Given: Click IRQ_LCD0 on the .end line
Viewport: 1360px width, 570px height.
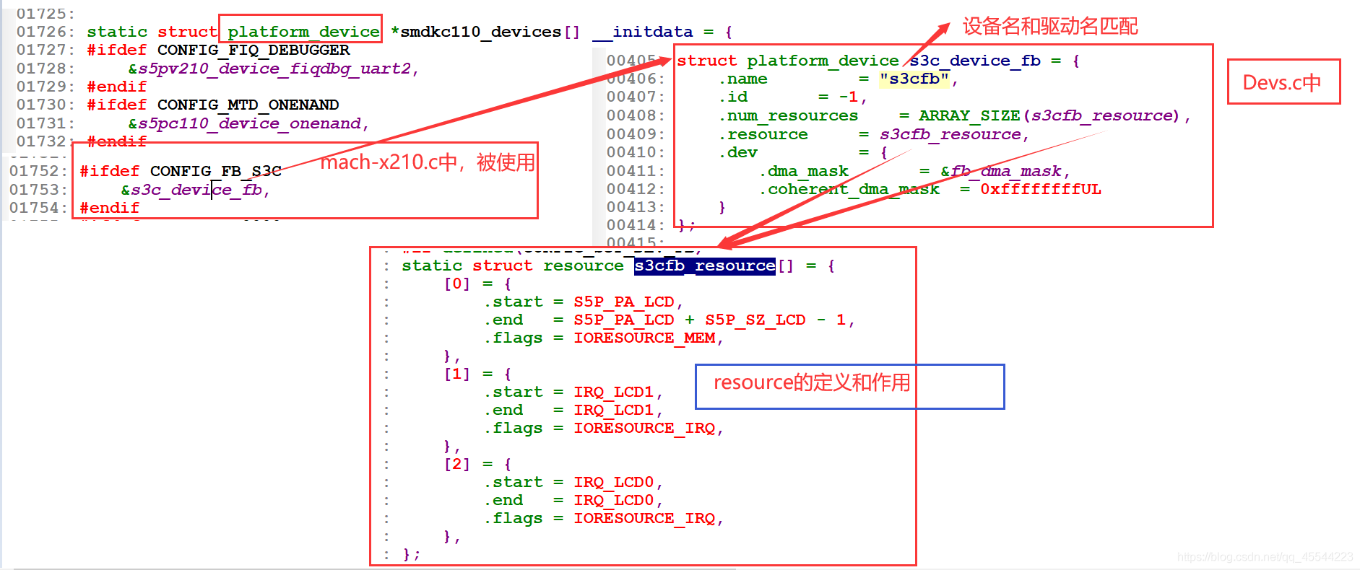Looking at the screenshot, I should [614, 500].
